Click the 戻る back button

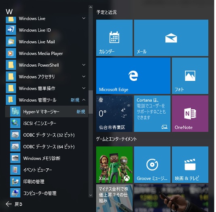(x=14, y=204)
